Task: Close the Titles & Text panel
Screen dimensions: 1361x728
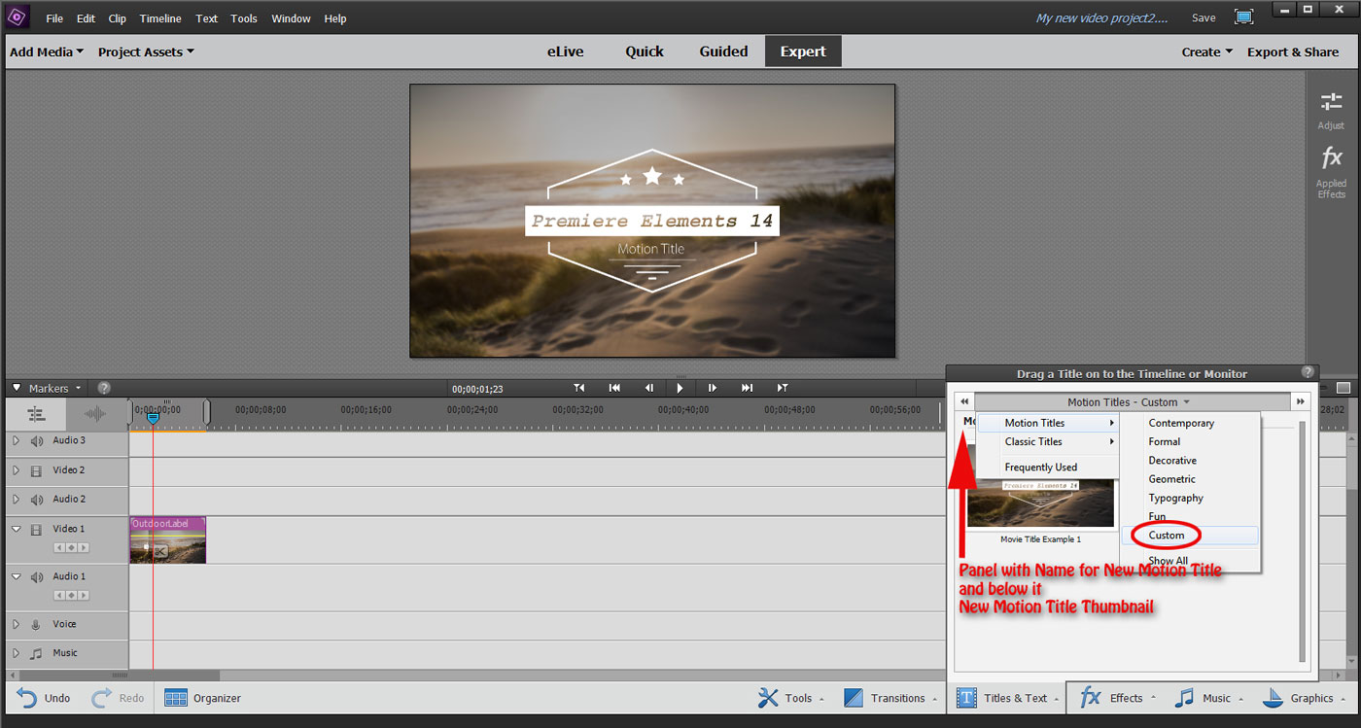Action: tap(1007, 698)
